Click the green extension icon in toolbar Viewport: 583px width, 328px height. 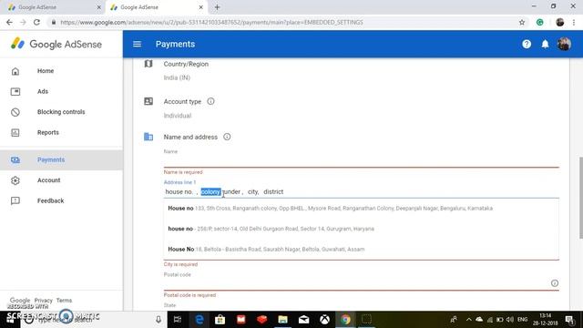539,22
